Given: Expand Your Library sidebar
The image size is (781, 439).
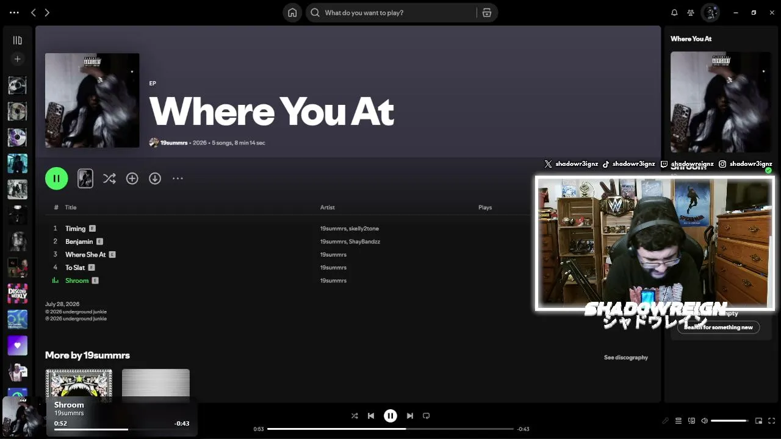Looking at the screenshot, I should [x=17, y=40].
